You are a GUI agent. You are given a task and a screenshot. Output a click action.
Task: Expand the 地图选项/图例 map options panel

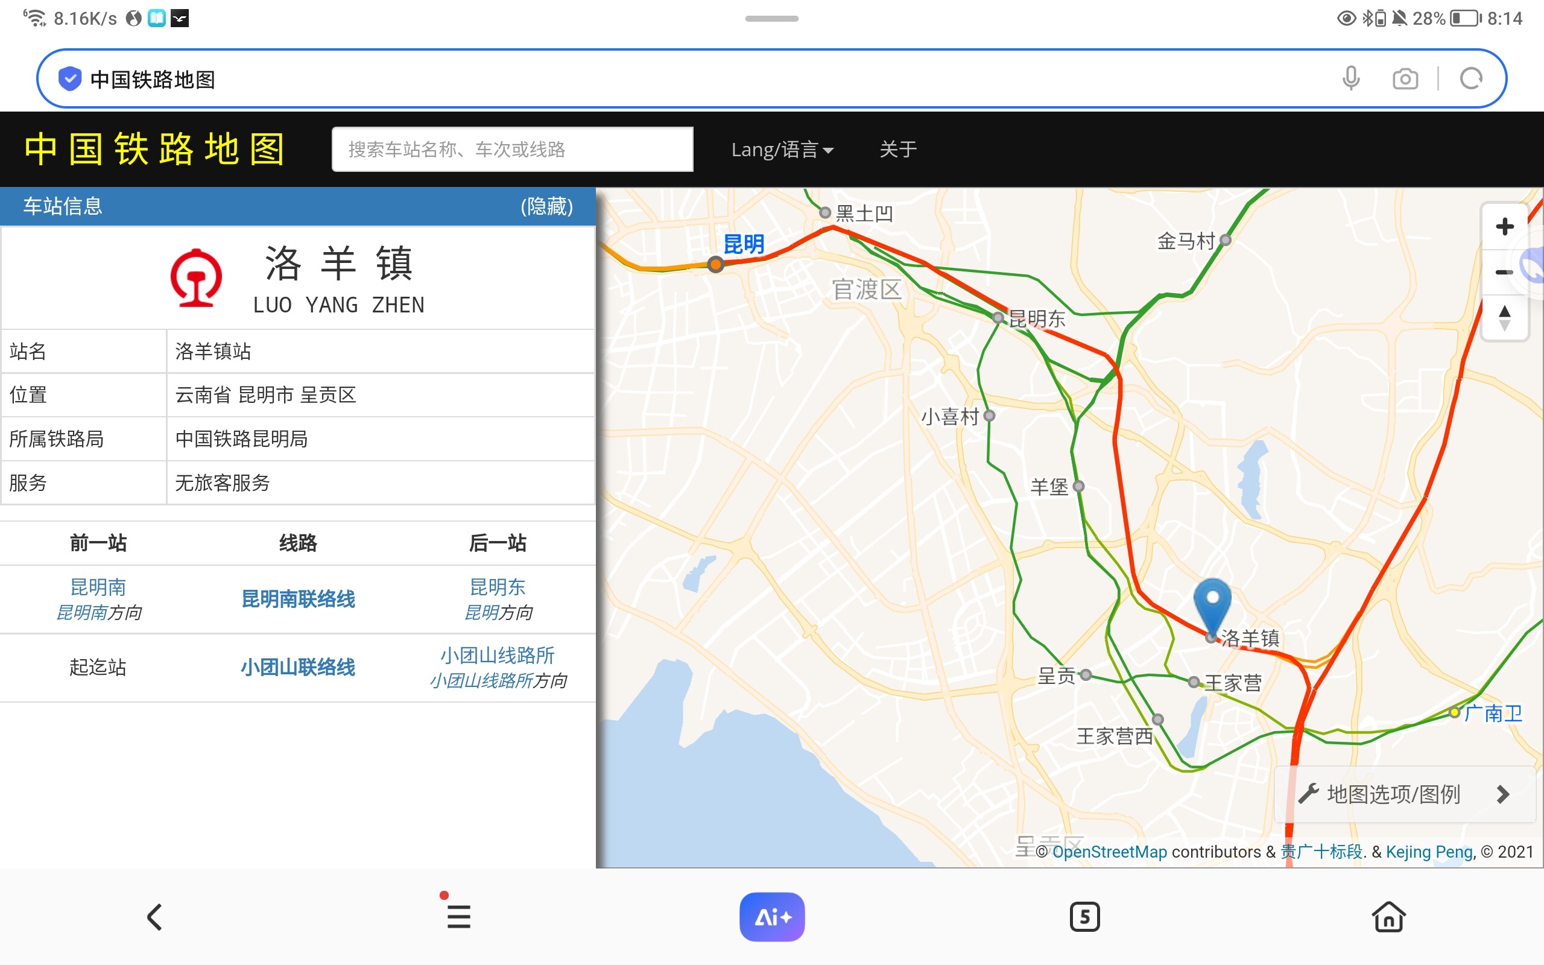pos(1404,794)
